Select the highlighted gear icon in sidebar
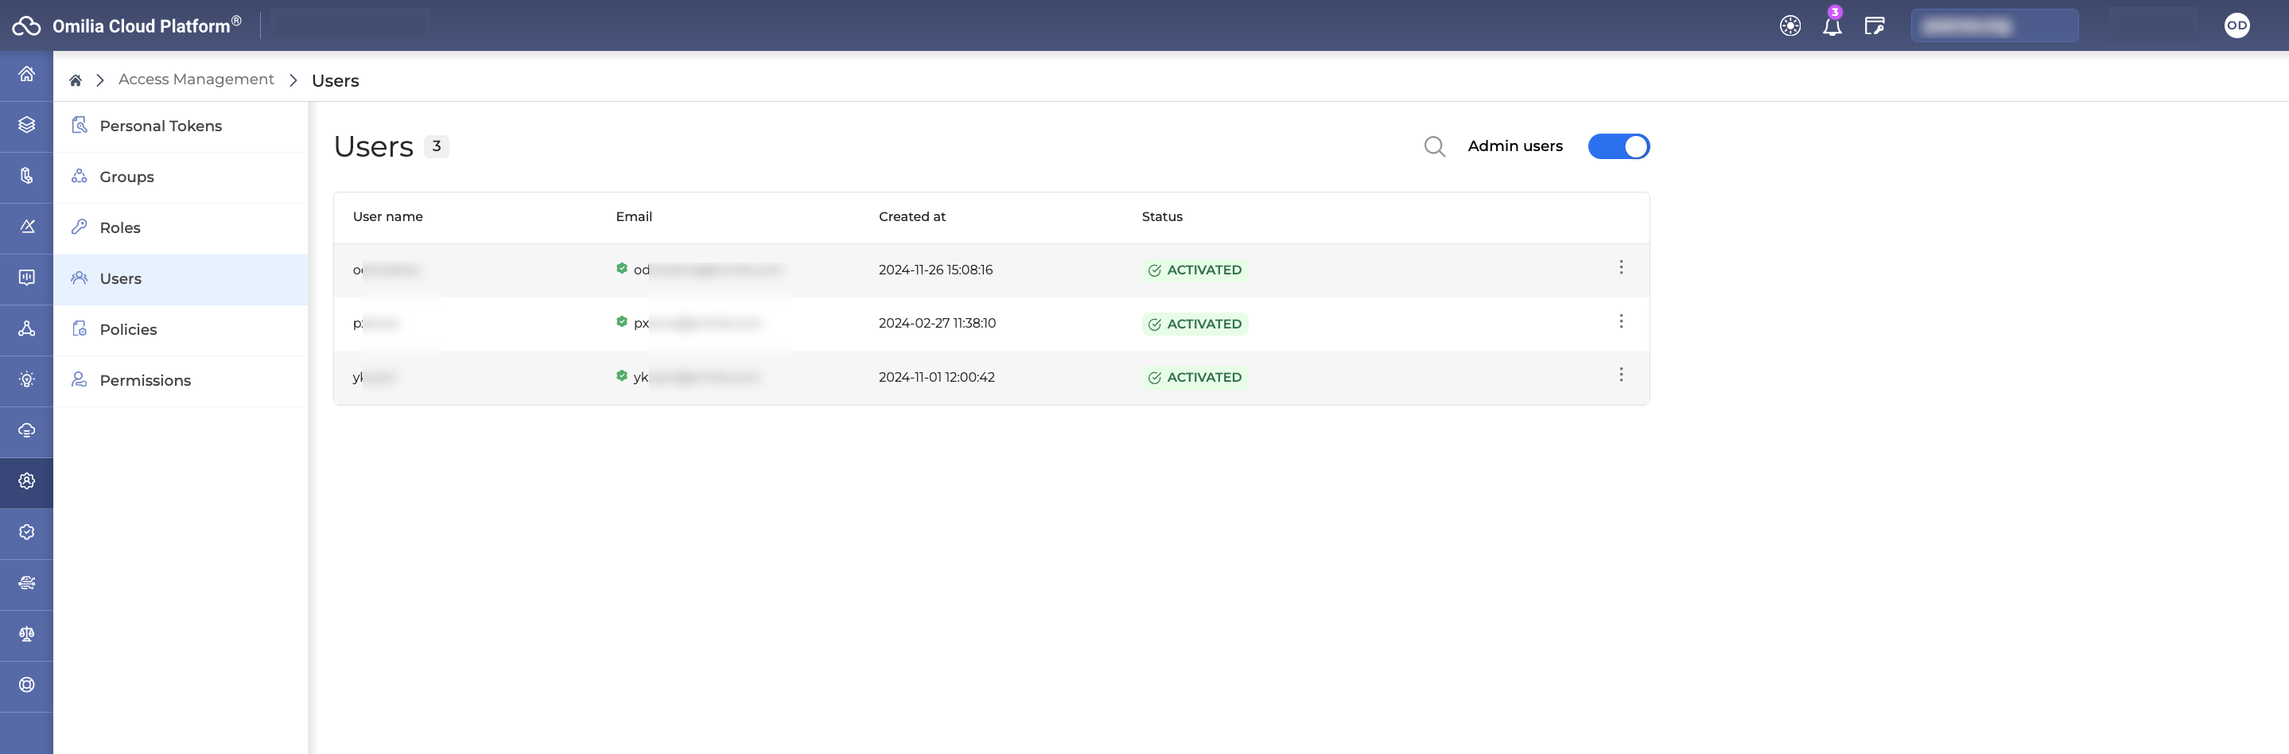The width and height of the screenshot is (2289, 754). click(x=27, y=481)
